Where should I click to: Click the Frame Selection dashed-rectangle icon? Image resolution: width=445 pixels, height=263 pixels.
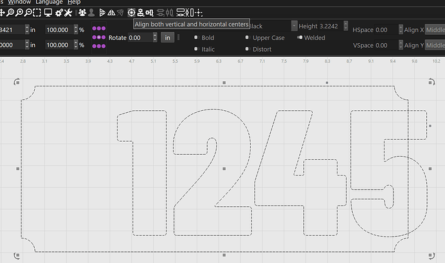pos(37,12)
